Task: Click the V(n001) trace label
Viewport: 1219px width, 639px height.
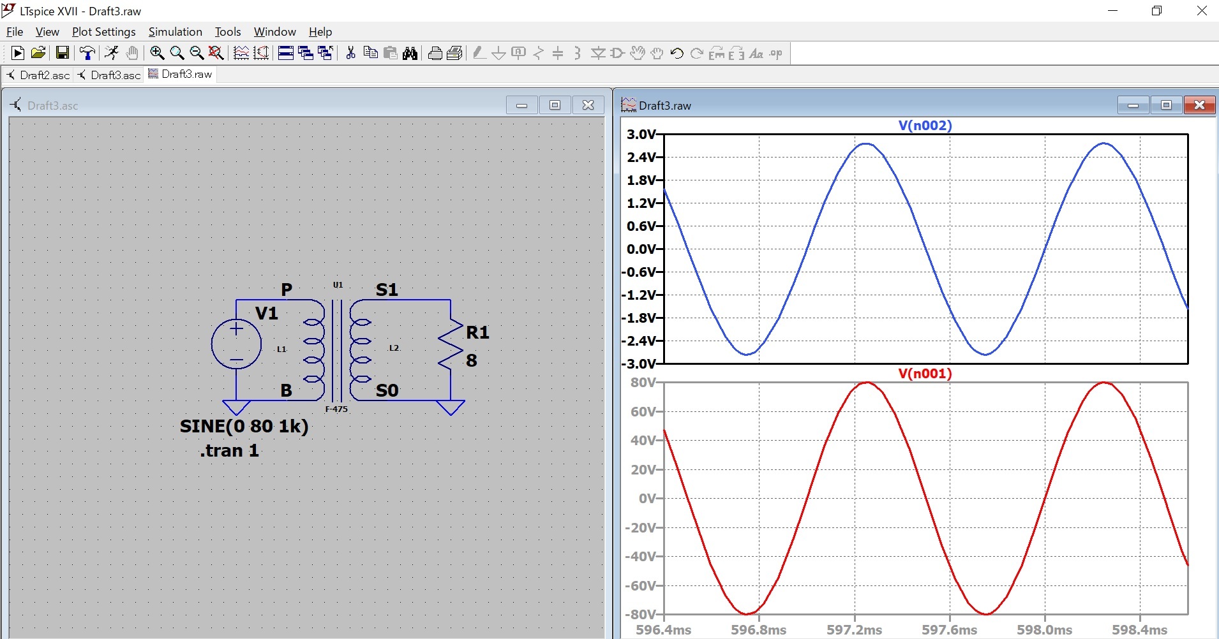Action: [925, 374]
